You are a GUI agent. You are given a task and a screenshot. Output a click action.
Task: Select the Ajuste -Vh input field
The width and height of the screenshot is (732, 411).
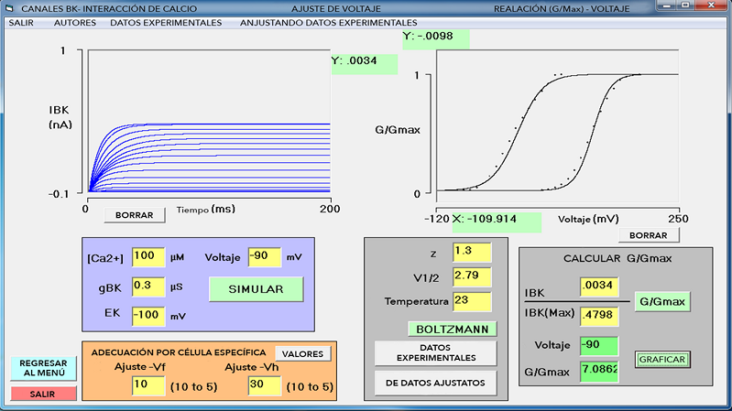point(265,387)
